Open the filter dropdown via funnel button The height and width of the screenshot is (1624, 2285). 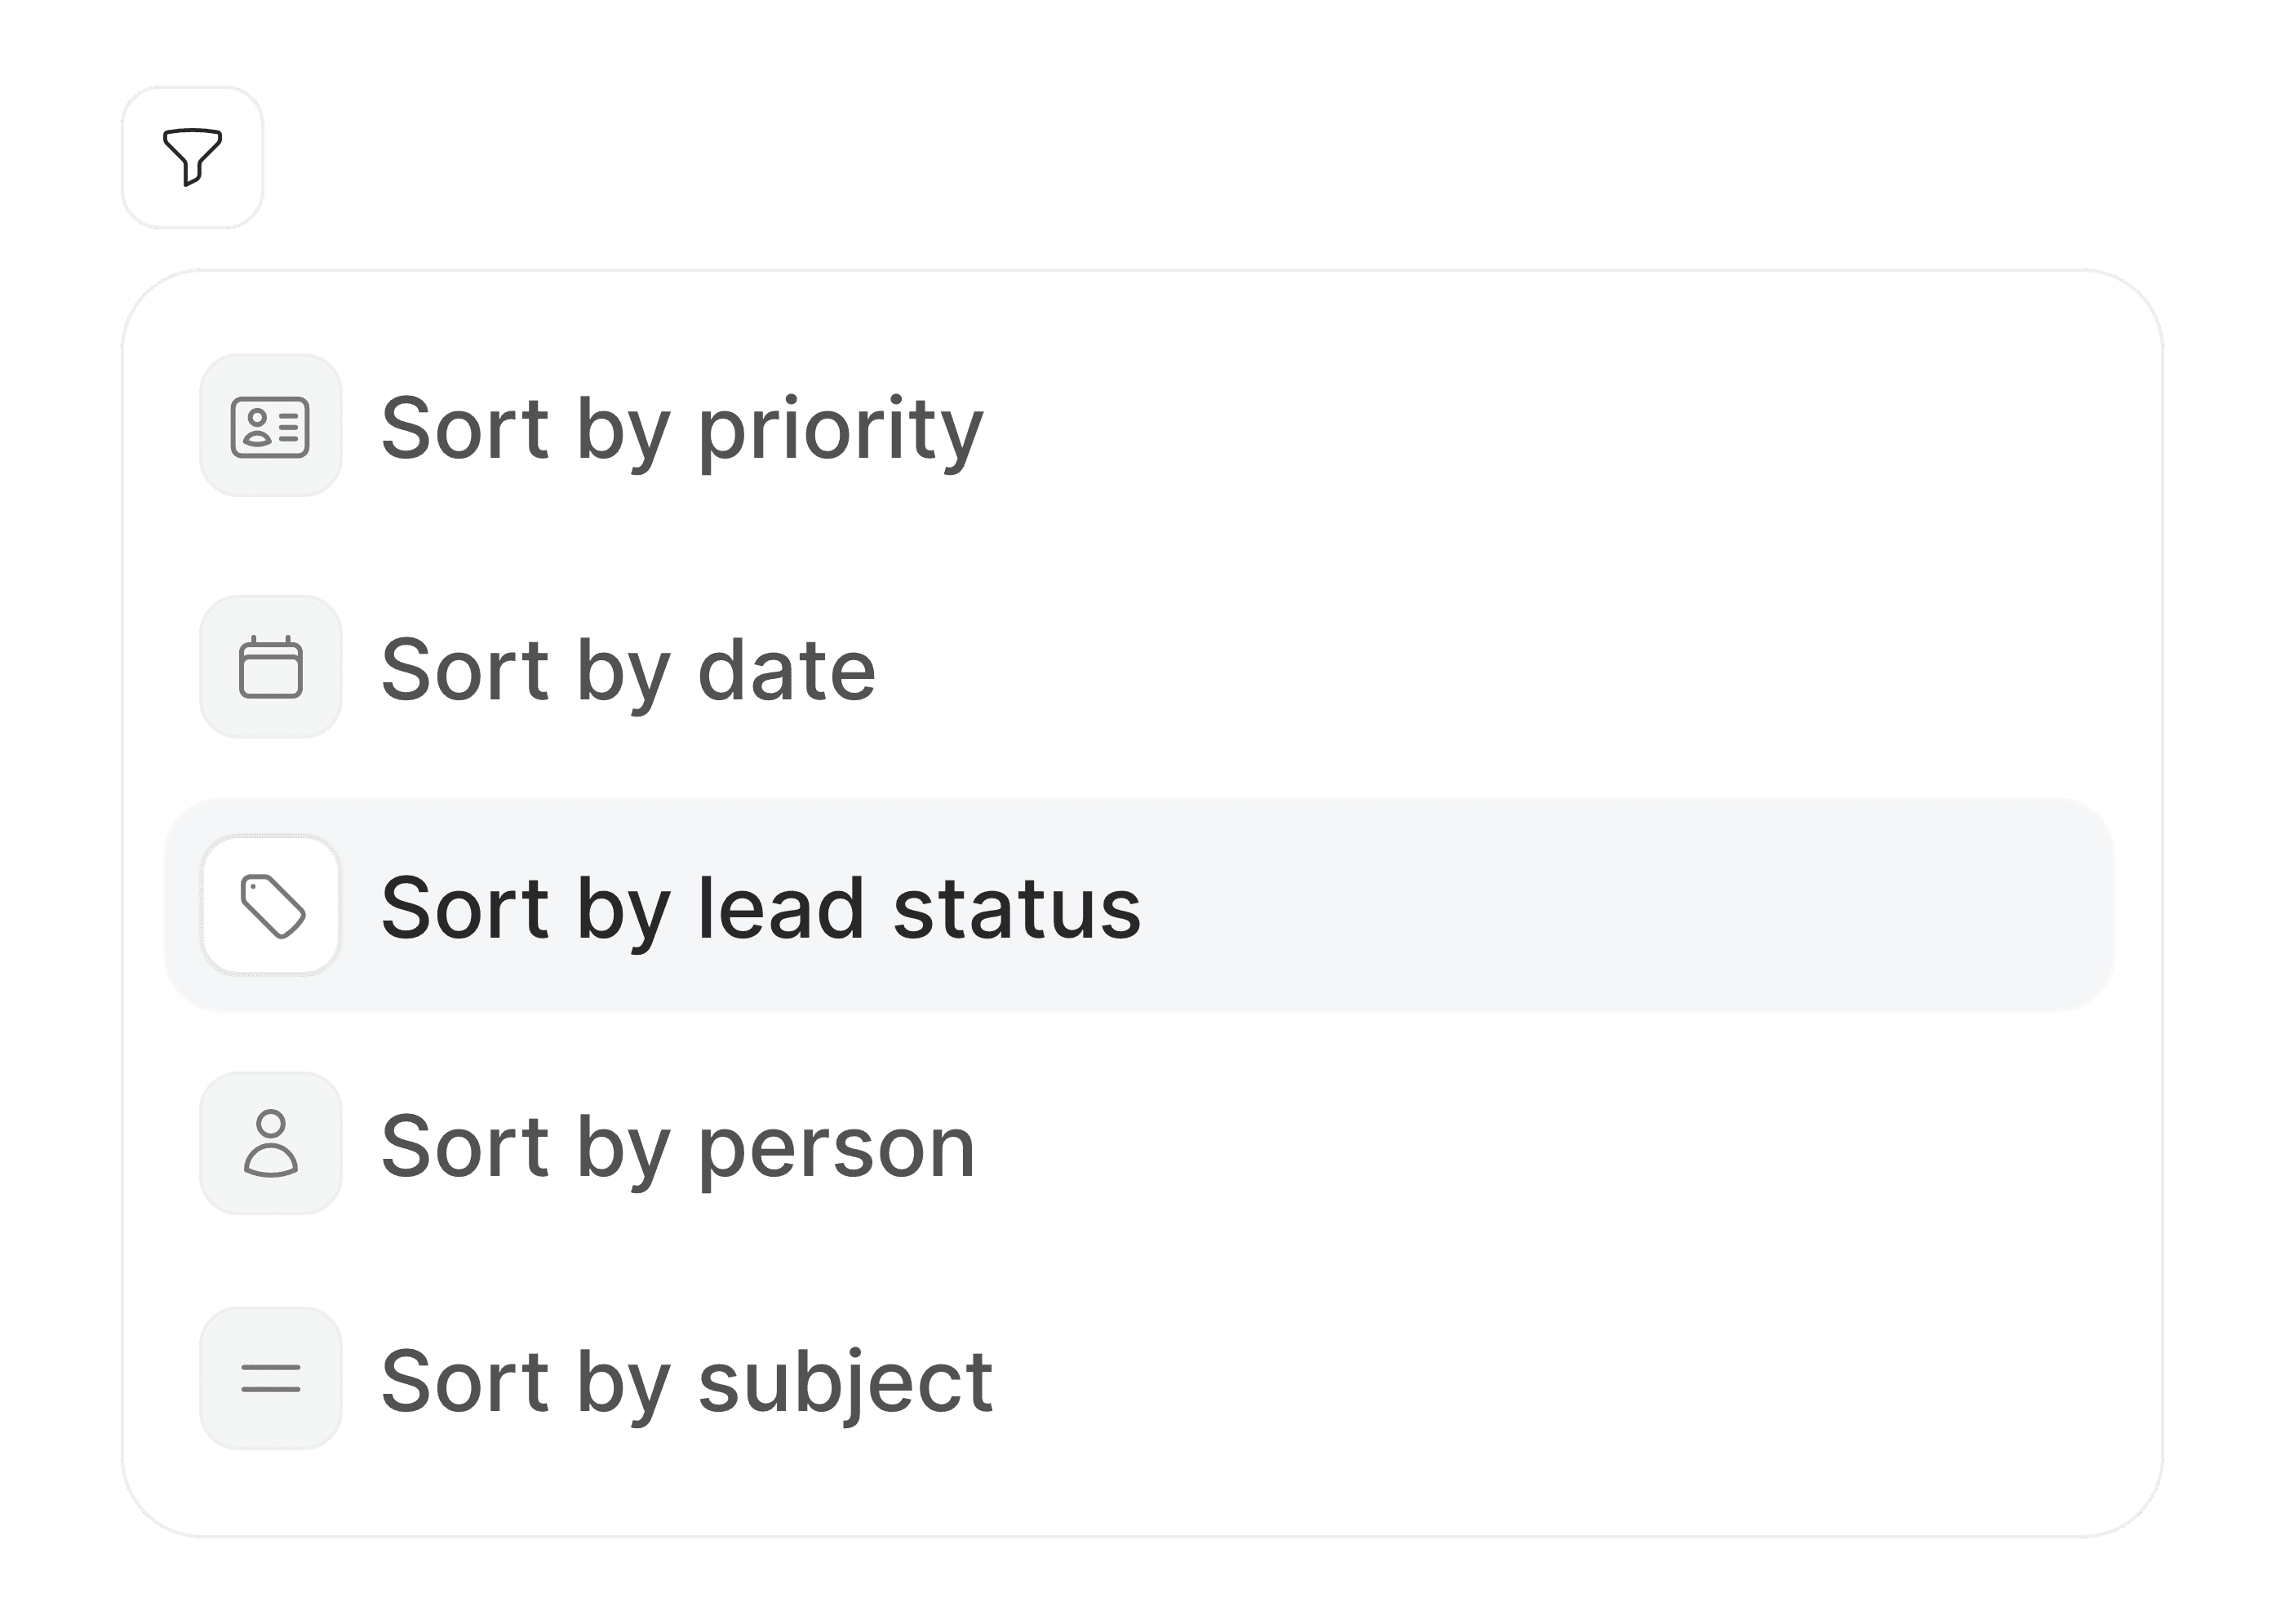click(x=192, y=157)
